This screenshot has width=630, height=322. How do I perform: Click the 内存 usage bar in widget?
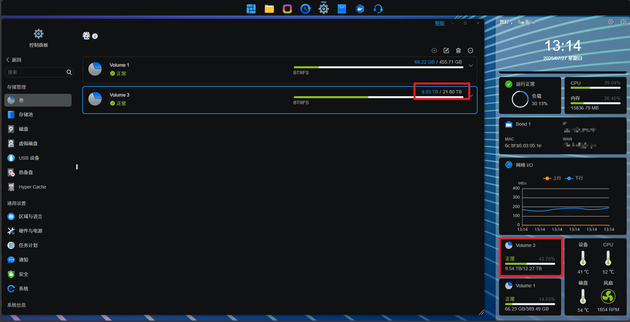596,103
